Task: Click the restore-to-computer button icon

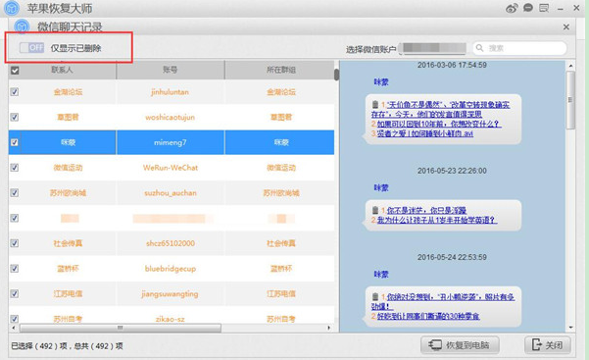Action: coord(435,344)
